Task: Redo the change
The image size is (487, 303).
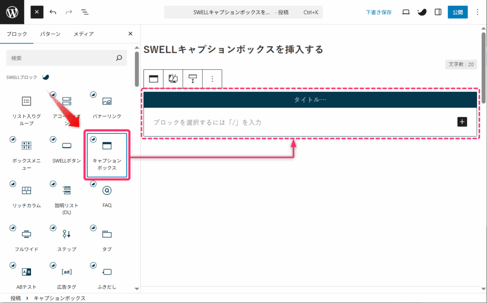Action: 69,12
